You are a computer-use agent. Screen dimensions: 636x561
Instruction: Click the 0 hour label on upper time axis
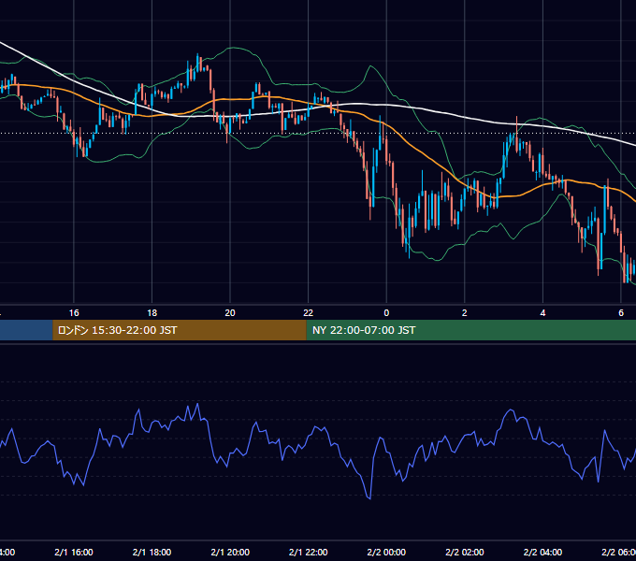tap(386, 313)
